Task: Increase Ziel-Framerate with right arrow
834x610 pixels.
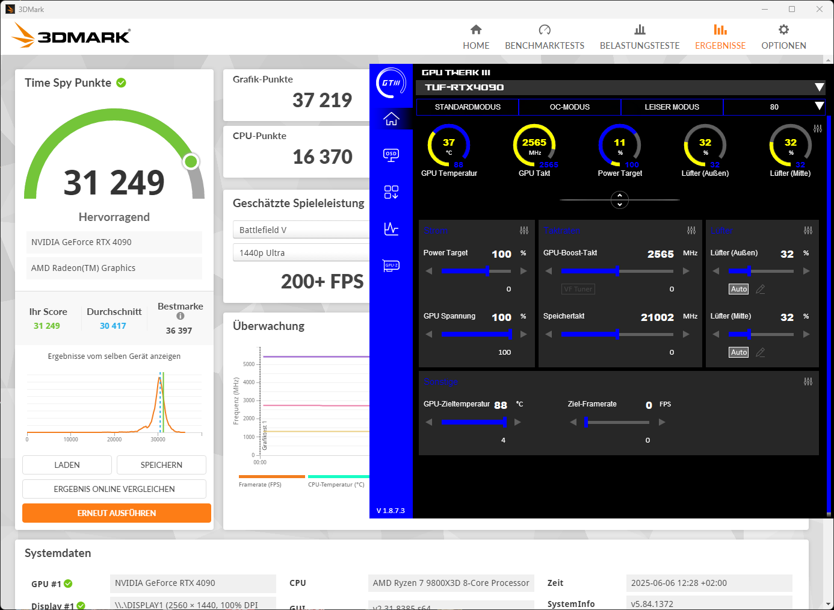Action: point(662,422)
